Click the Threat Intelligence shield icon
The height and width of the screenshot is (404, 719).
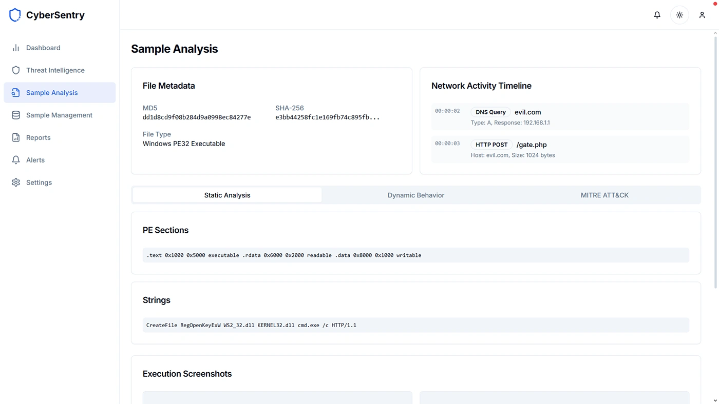click(x=16, y=70)
